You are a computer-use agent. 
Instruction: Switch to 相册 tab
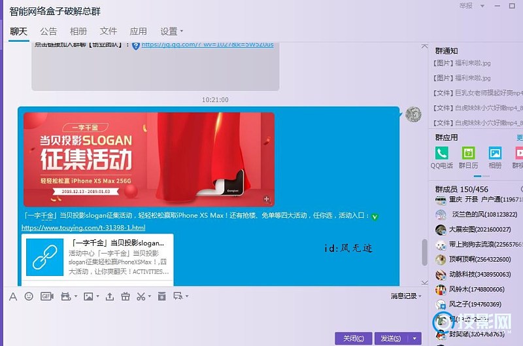(x=78, y=31)
